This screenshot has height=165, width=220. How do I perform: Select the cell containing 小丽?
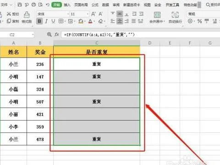click(x=13, y=114)
